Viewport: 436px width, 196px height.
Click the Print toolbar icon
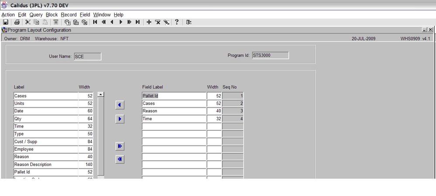coord(17,22)
